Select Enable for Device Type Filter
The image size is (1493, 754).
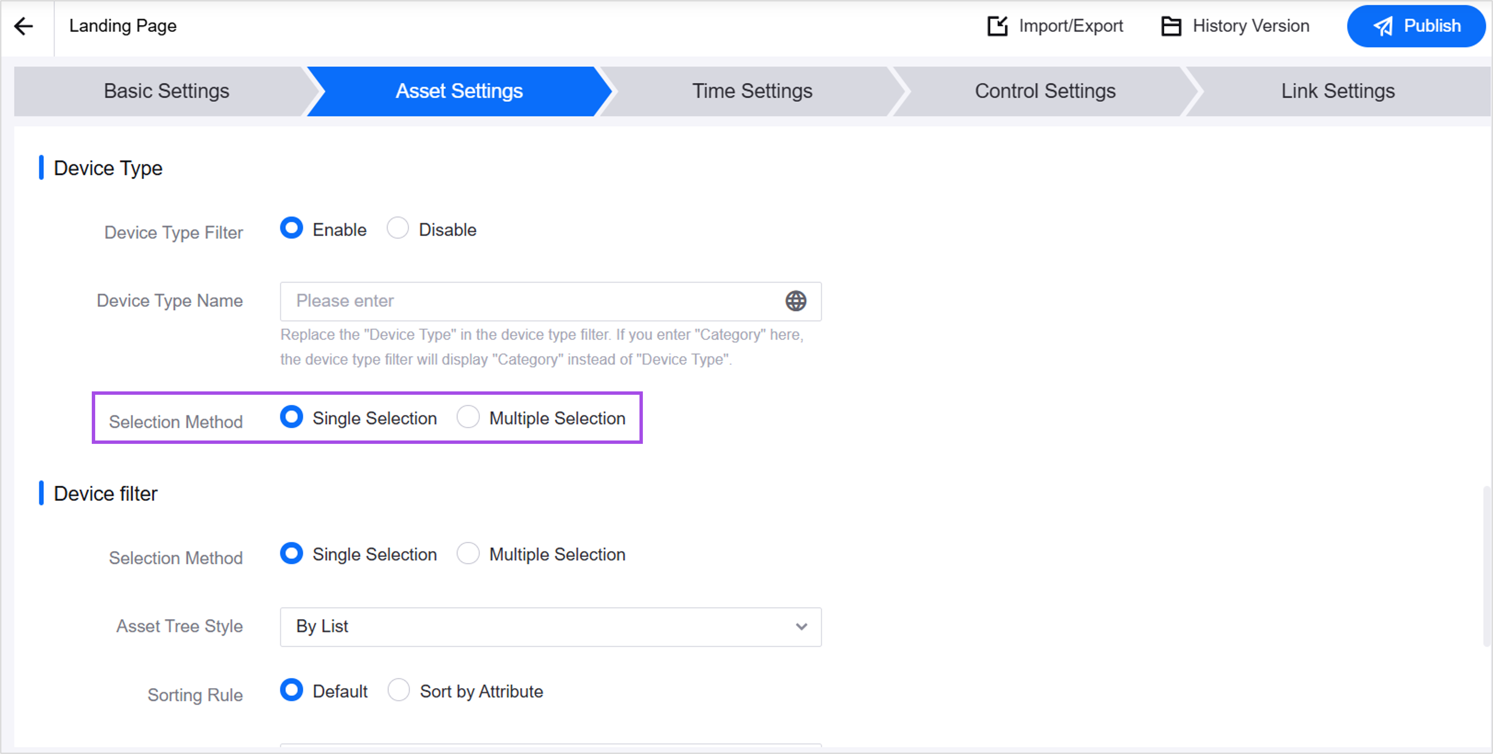[292, 228]
